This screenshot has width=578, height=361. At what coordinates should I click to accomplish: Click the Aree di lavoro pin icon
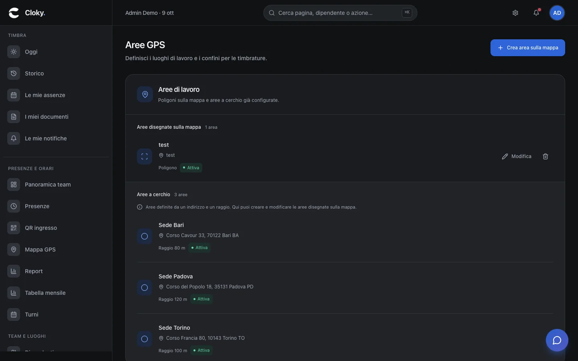[x=145, y=94]
